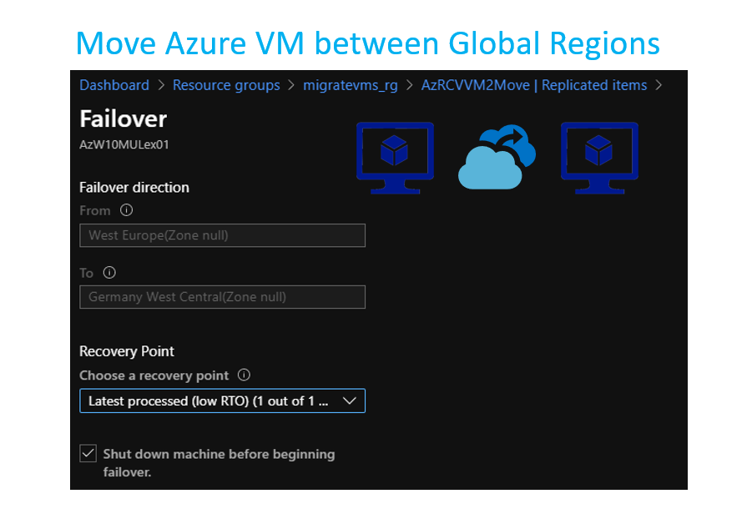This screenshot has height=524, width=752.
Task: Click the chevron after Dashboard breadcrumb
Action: tap(161, 85)
